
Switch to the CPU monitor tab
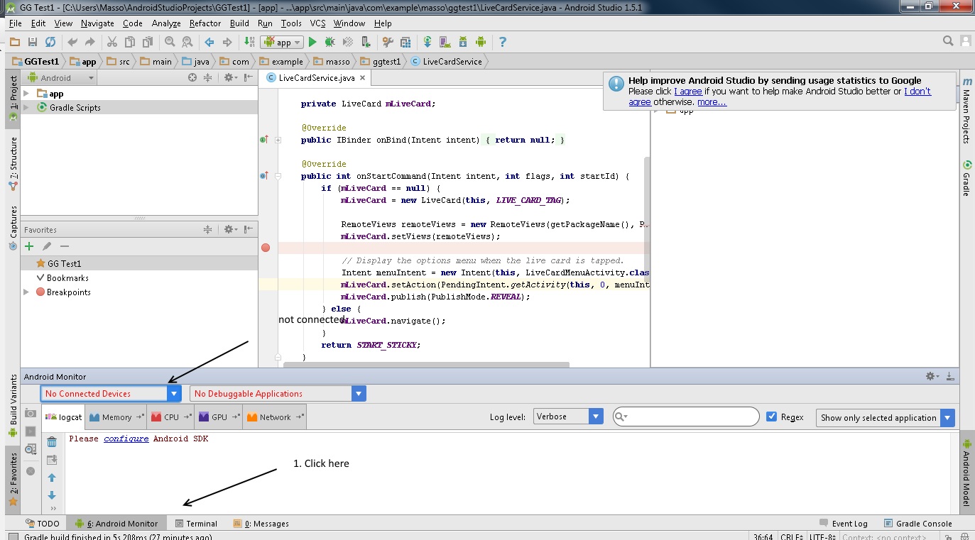pos(171,417)
